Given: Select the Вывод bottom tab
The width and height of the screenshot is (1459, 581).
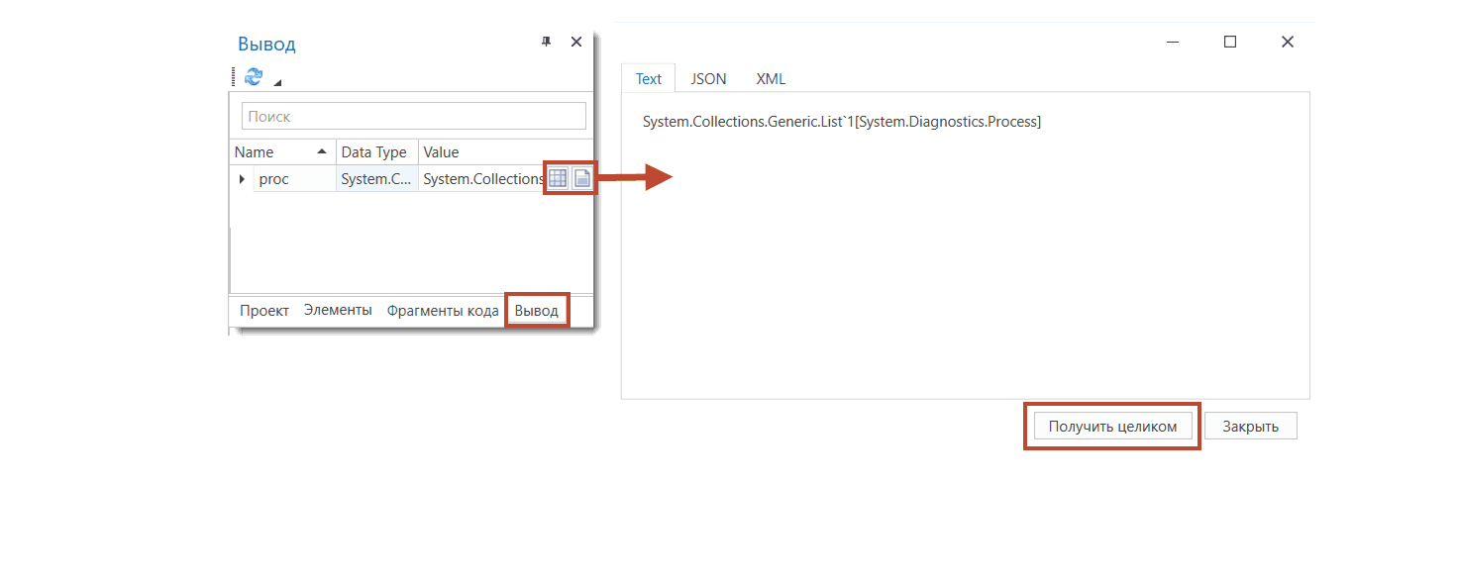Looking at the screenshot, I should pos(537,311).
